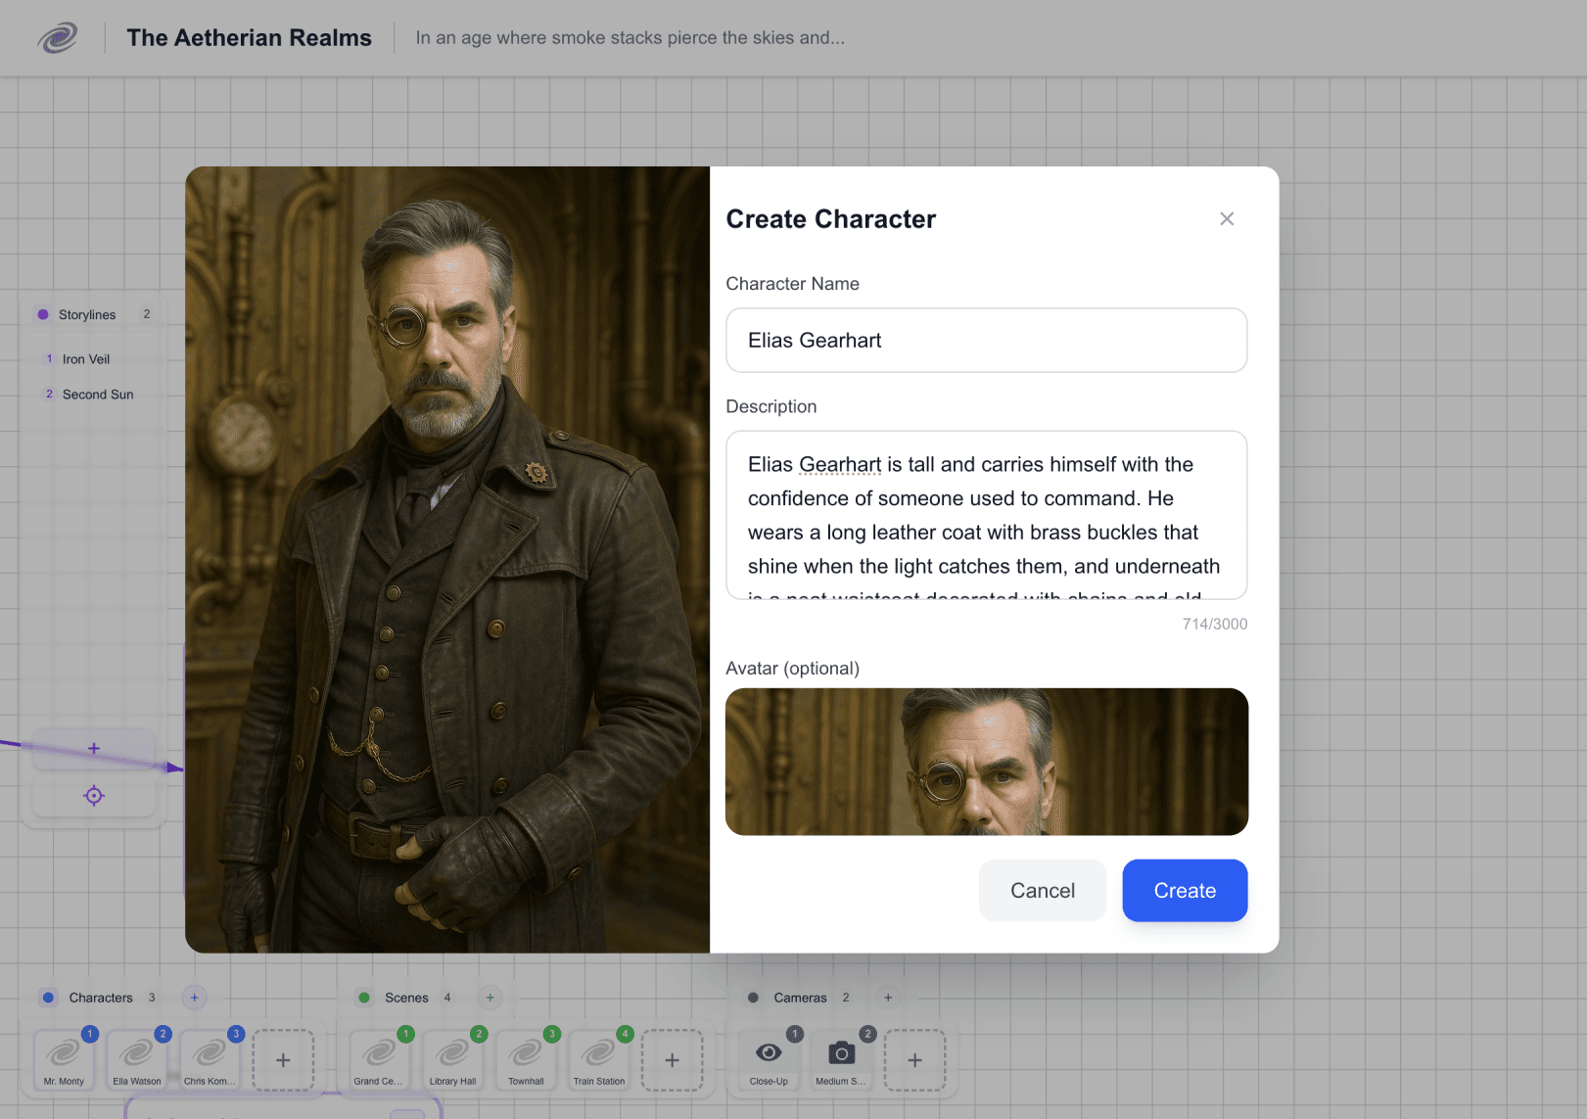The width and height of the screenshot is (1587, 1119).
Task: Choose the Close-Up camera eye icon
Action: (769, 1053)
